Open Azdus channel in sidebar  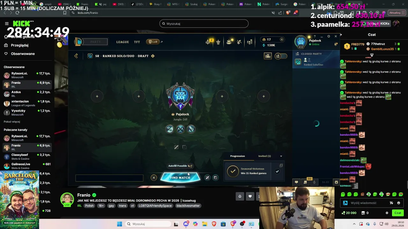point(27,94)
